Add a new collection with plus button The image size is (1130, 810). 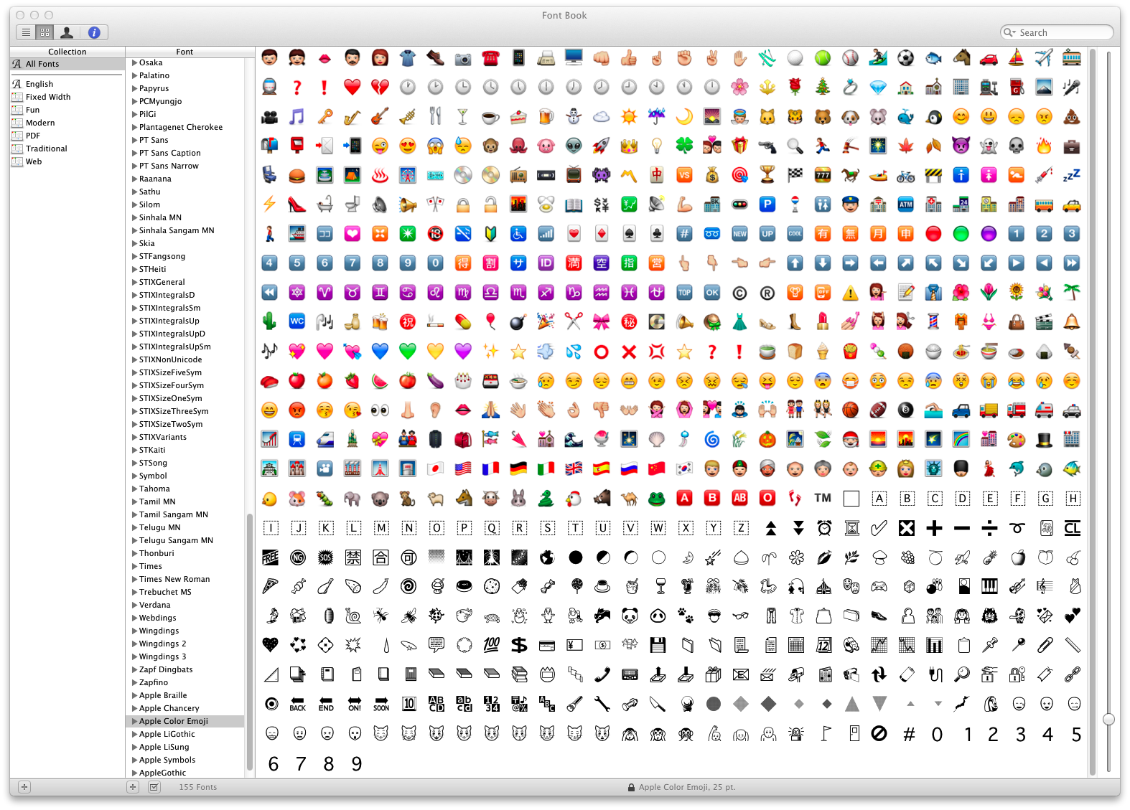pyautogui.click(x=24, y=787)
